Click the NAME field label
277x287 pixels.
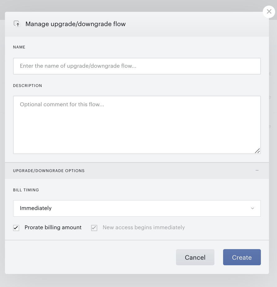coord(19,47)
